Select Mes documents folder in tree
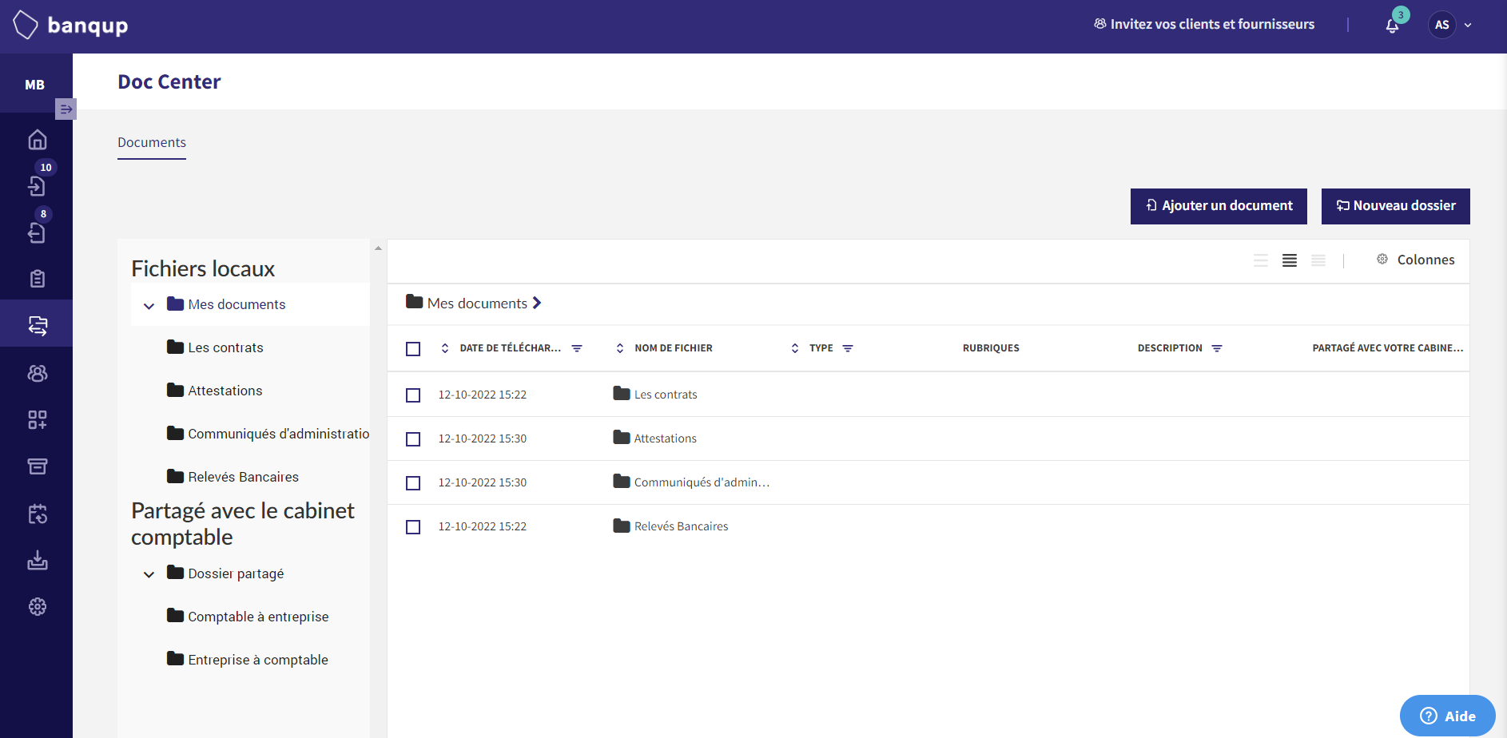Screen dimensions: 1507x738 [x=226, y=304]
